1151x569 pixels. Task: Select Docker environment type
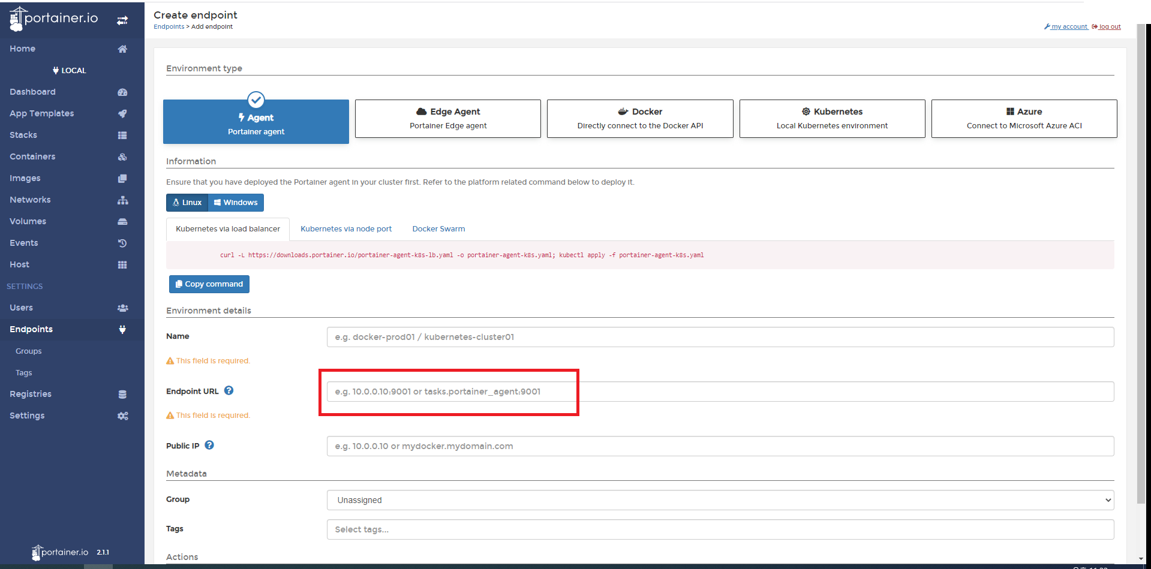coord(640,119)
